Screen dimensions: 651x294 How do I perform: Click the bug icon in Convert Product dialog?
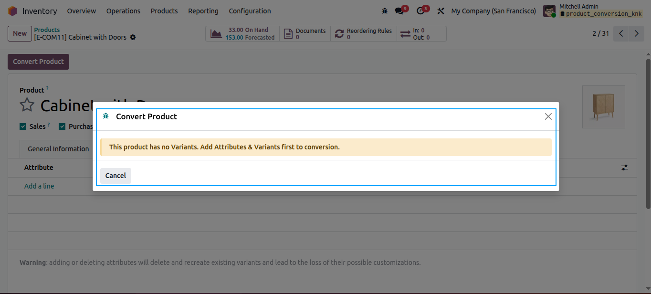106,116
